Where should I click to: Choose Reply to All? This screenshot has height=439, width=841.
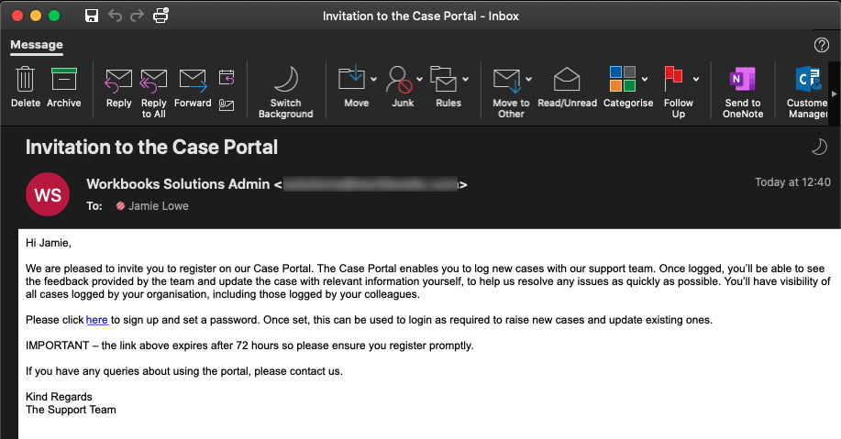click(x=153, y=93)
